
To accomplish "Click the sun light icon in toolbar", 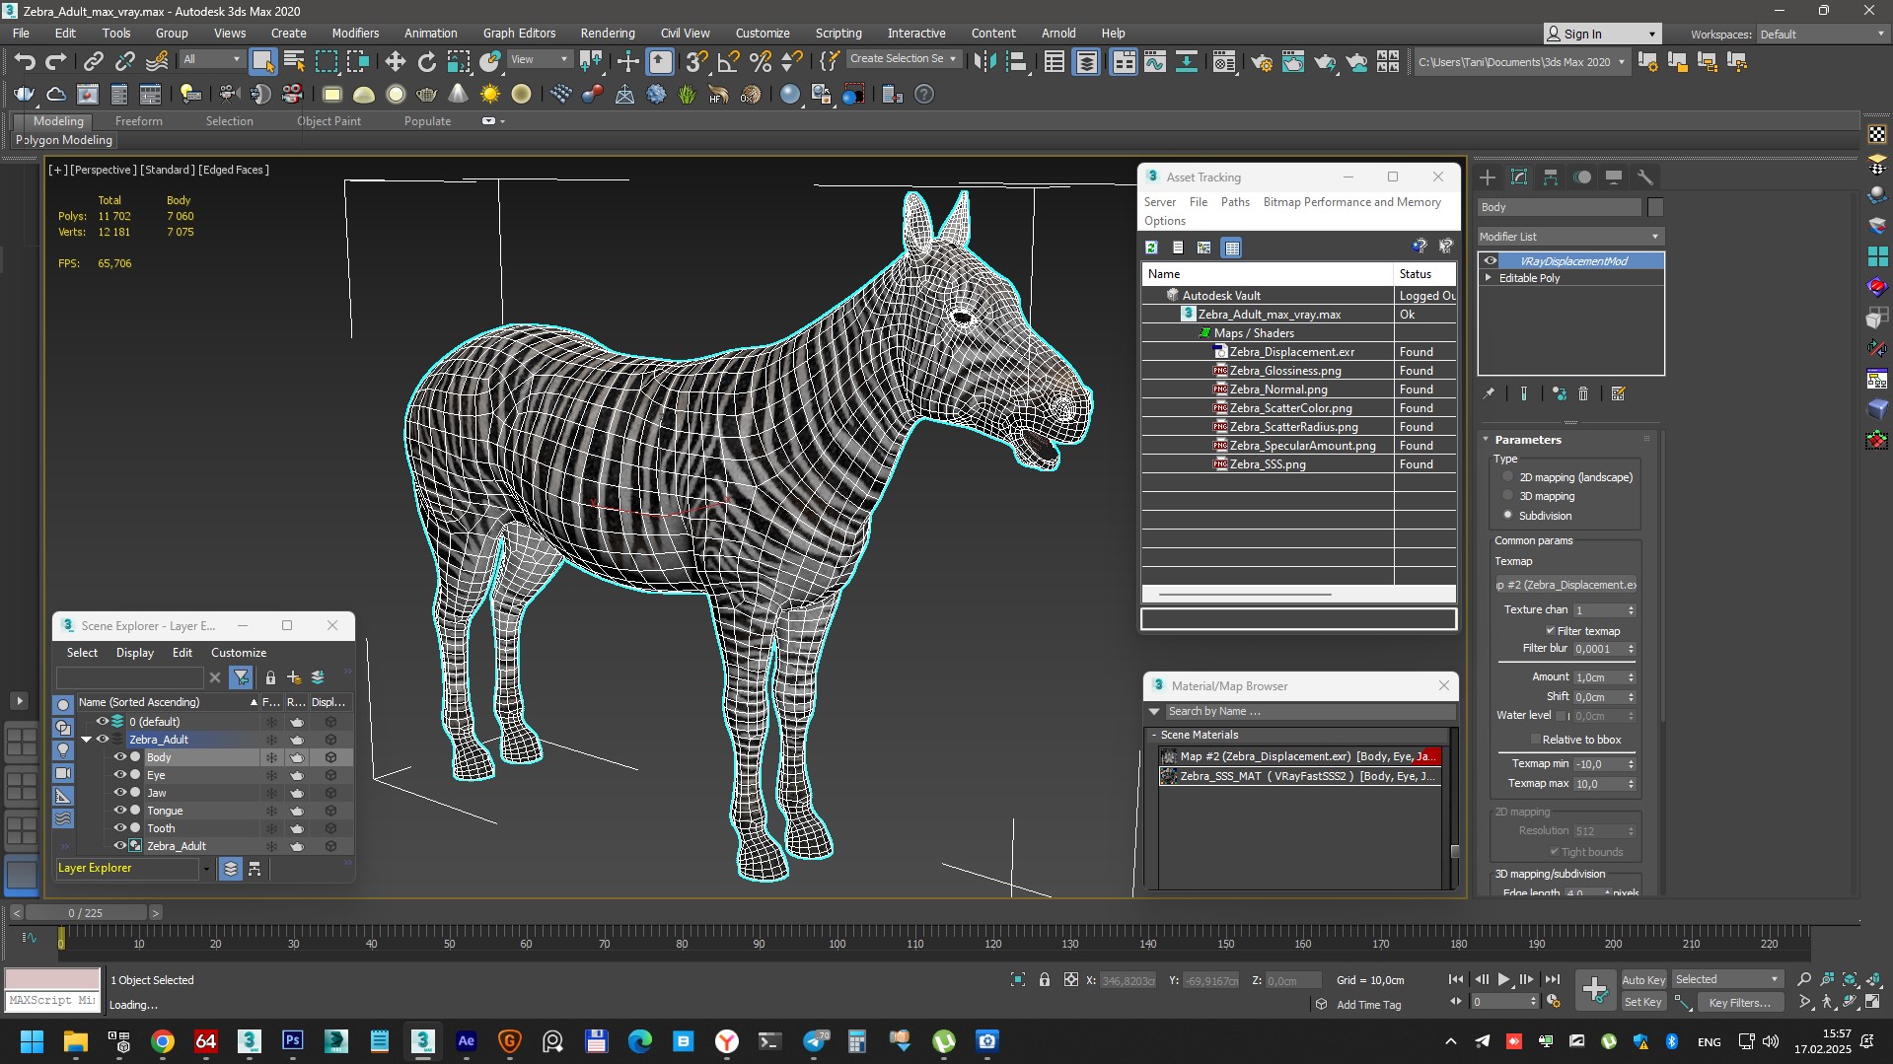I will click(490, 95).
